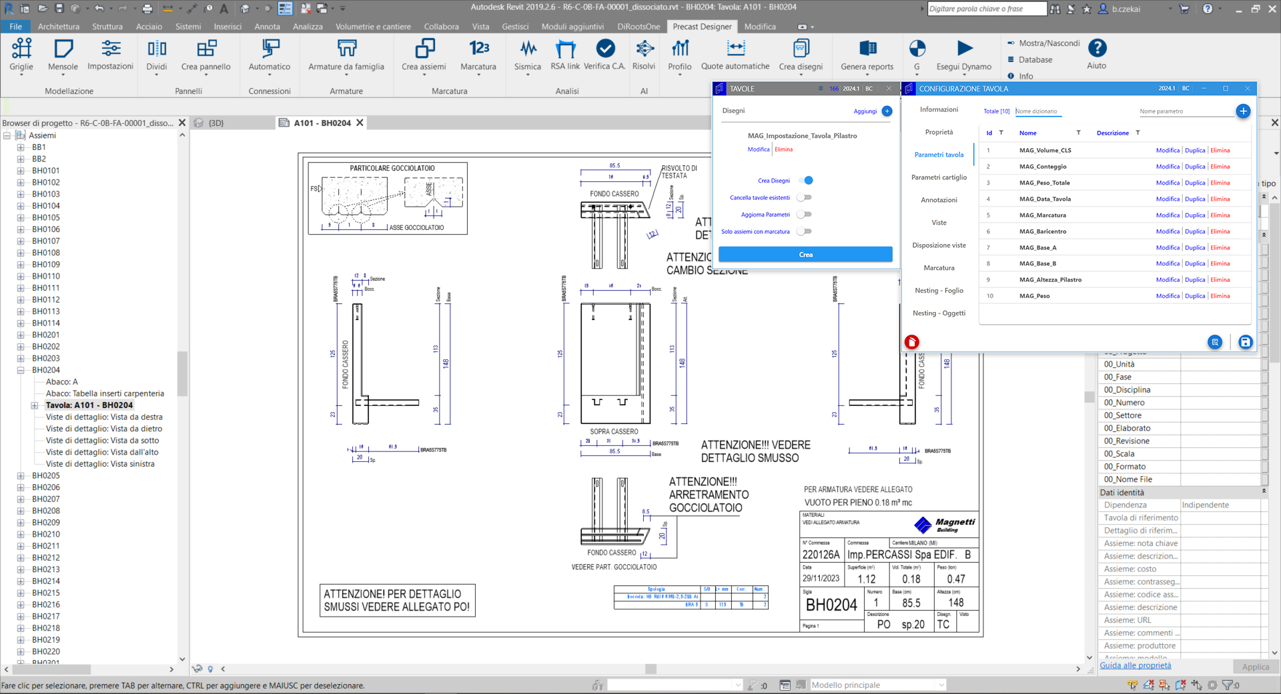Select the Griglie tool

(21, 53)
